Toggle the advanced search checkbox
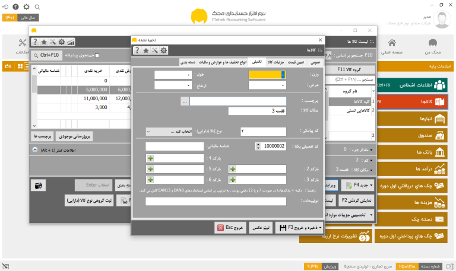 click(x=97, y=56)
